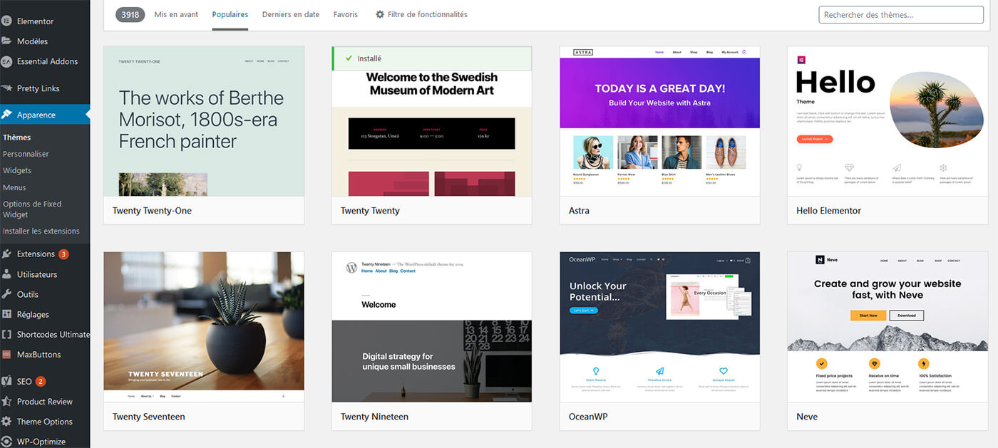Click the Outils wrench icon
Viewport: 998px width, 448px height.
[6, 294]
